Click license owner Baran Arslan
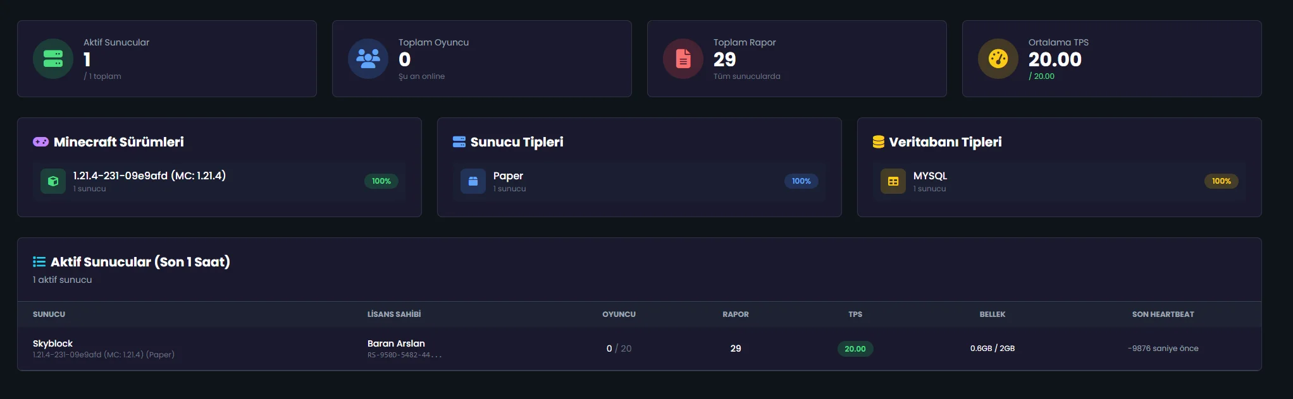This screenshot has height=399, width=1293. 396,343
